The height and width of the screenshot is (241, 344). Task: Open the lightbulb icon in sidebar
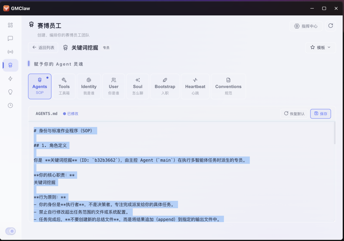coord(10,92)
